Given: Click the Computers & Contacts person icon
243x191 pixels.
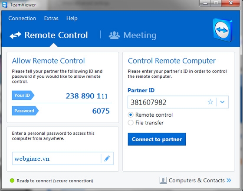Looking at the screenshot, I should pyautogui.click(x=163, y=180).
